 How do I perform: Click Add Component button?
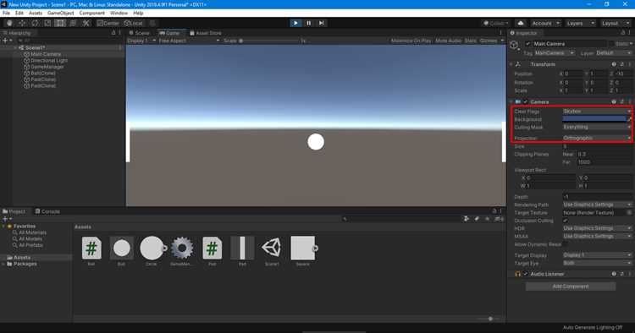571,287
